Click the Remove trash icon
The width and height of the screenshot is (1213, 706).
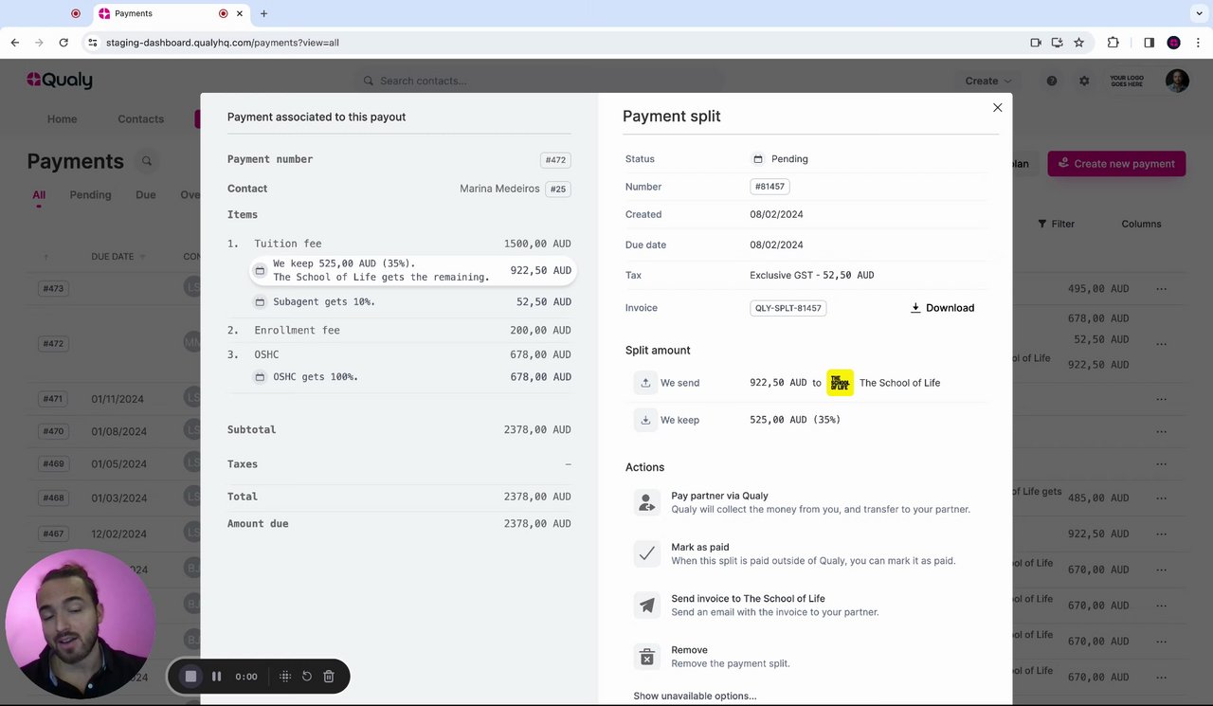pyautogui.click(x=646, y=656)
